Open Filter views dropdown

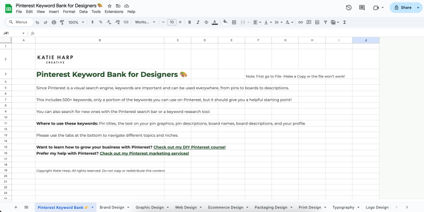(335, 22)
